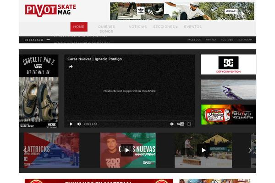This screenshot has width=275, height=183.
Task: Go to previous carousel slide arrow
Action: [25, 150]
